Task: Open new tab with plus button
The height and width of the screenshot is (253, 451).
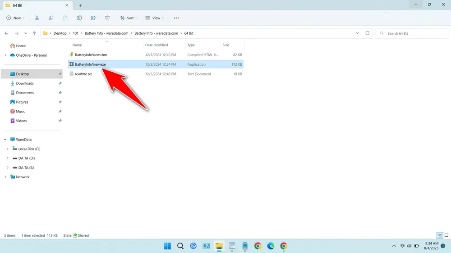Action: click(80, 5)
